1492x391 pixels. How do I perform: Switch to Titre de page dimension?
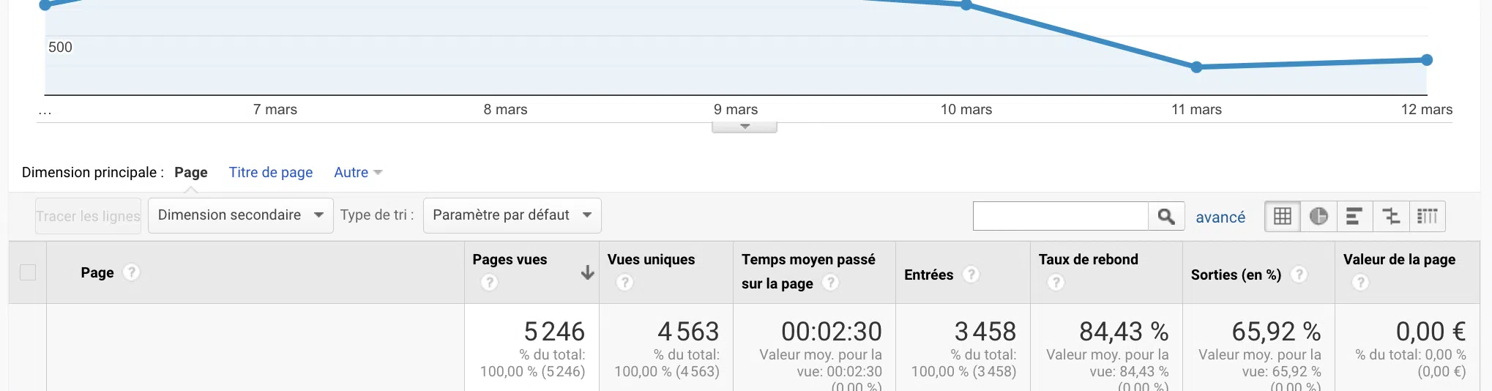(x=270, y=173)
